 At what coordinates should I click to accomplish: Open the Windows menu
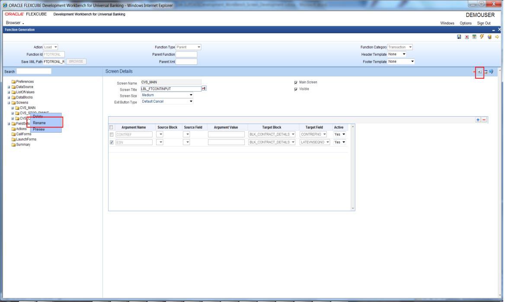tap(447, 23)
